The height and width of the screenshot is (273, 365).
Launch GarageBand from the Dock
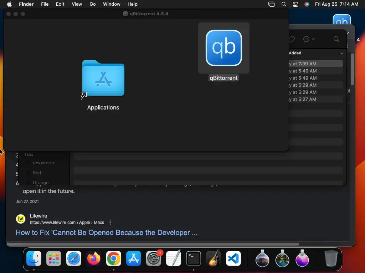(x=214, y=258)
